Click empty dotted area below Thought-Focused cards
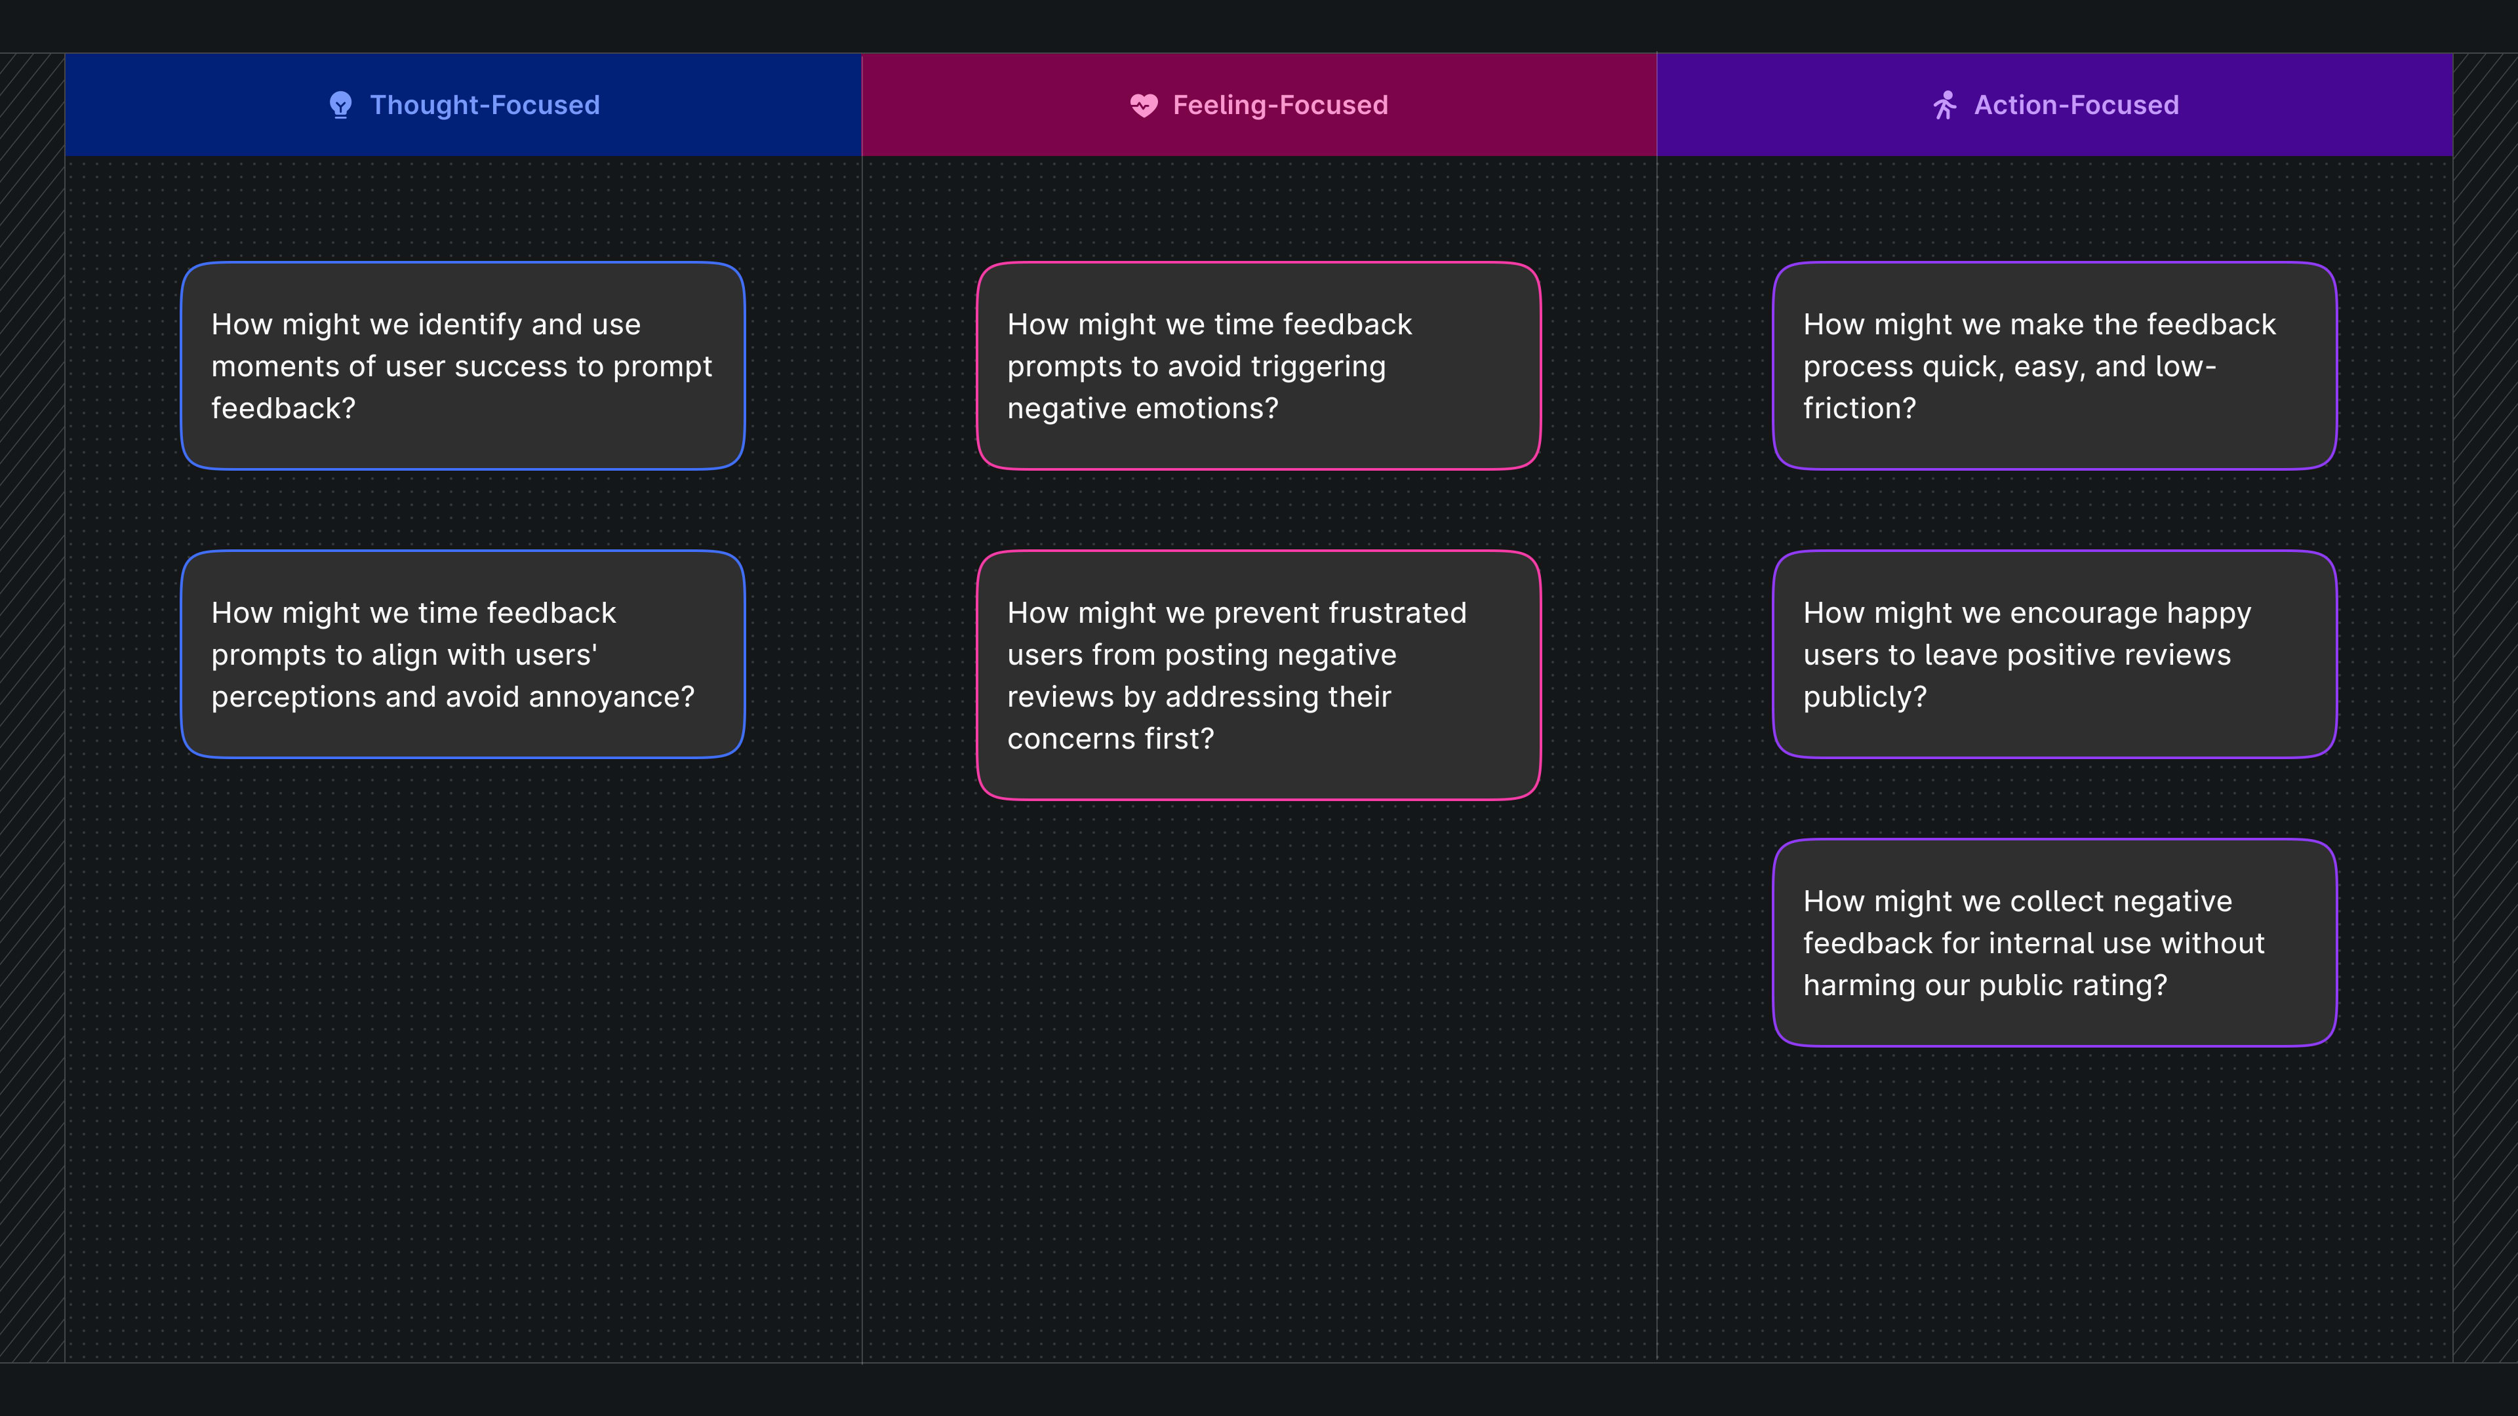 (x=462, y=1055)
